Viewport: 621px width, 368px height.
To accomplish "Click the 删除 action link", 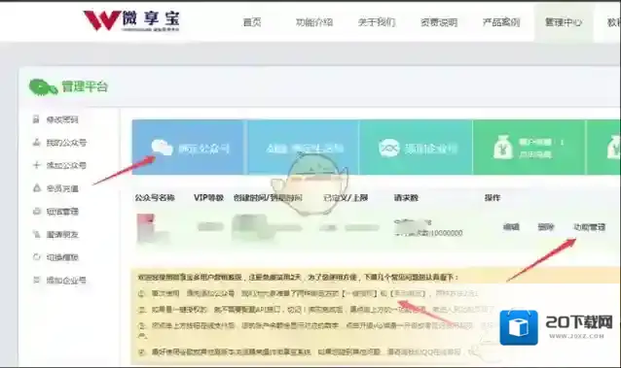I will [545, 227].
